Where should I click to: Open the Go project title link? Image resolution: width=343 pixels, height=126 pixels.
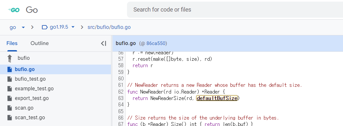pyautogui.click(x=32, y=10)
